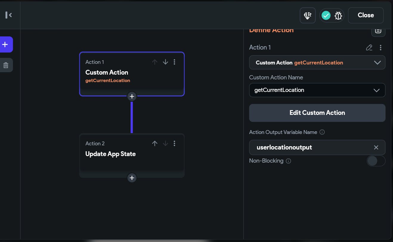Click the trash delete icon
The height and width of the screenshot is (242, 393).
6,65
